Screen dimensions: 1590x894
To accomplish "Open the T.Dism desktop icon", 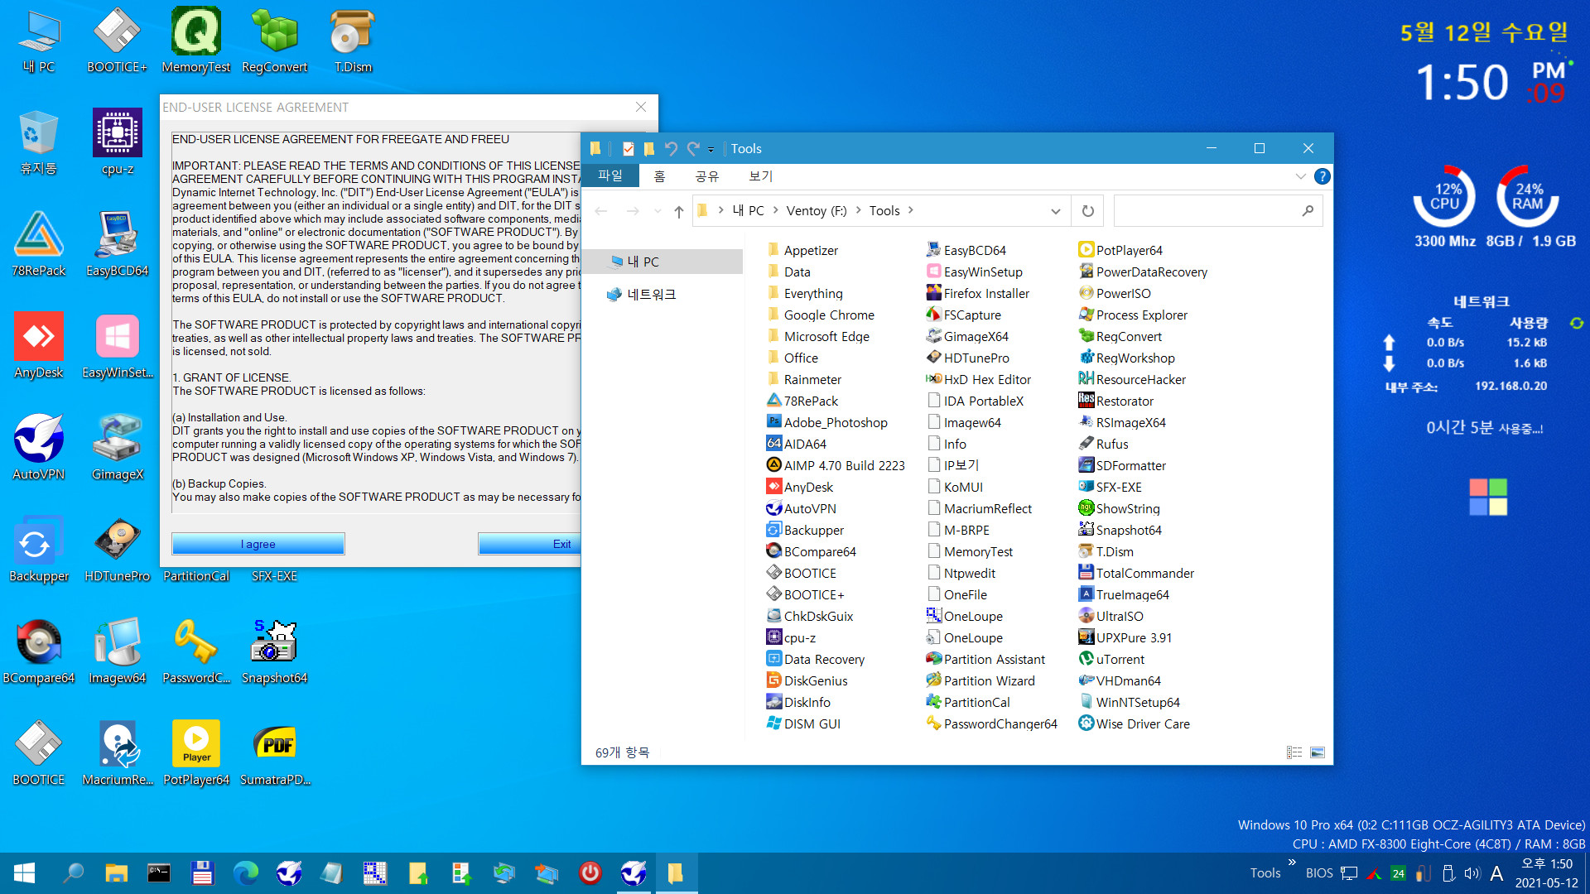I will 353,40.
